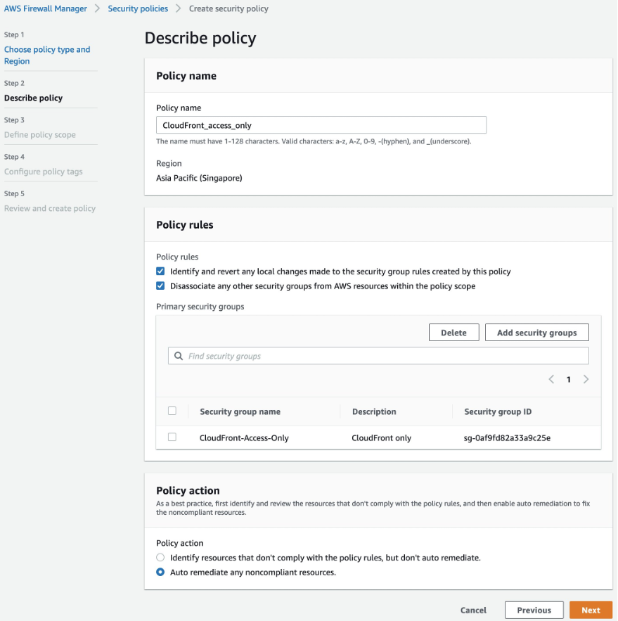Open Step 1 Choose policy type and Region
The image size is (618, 621).
(47, 55)
